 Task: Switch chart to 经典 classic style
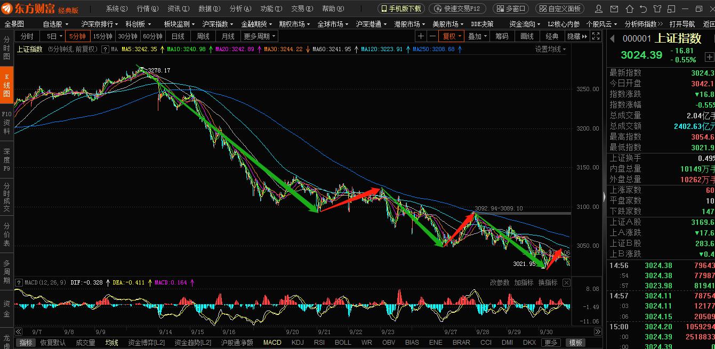[x=552, y=36]
